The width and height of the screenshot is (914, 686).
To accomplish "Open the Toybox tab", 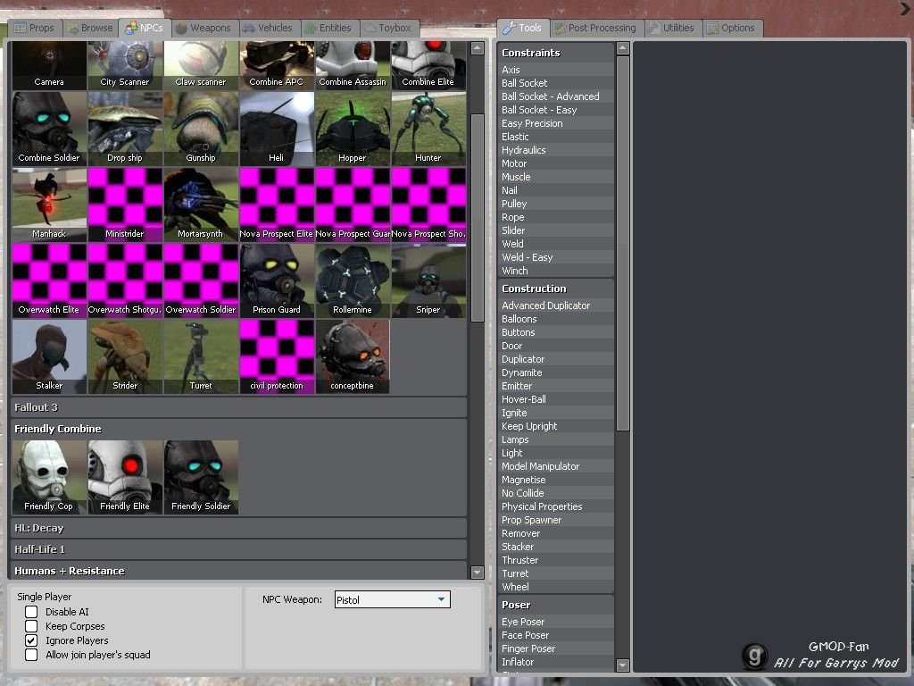I will pyautogui.click(x=388, y=28).
